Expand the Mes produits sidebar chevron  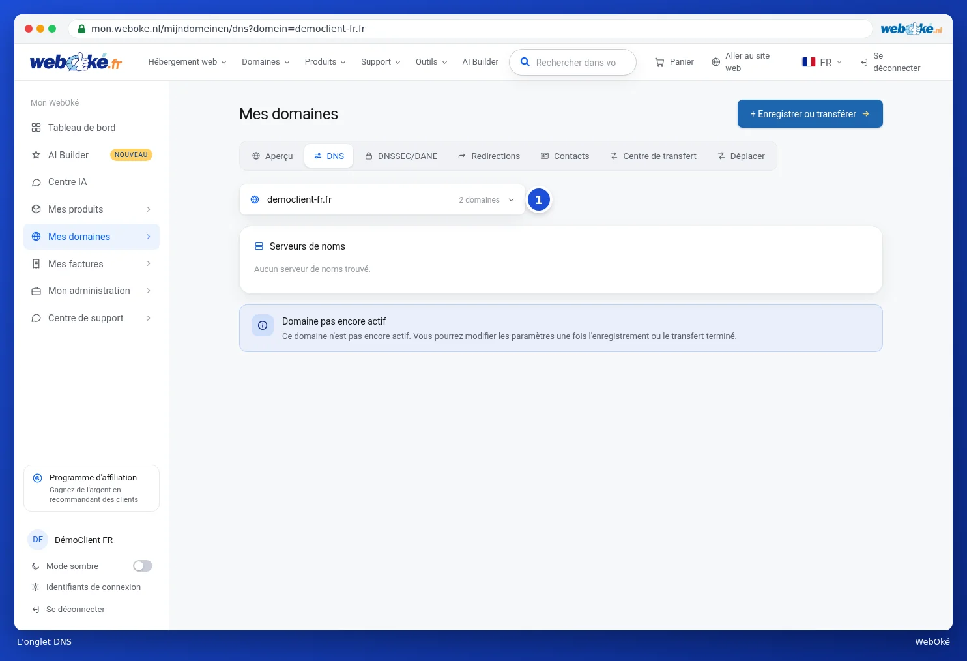pos(149,209)
